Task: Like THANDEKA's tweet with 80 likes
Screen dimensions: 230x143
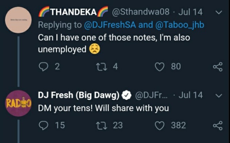Action: (160, 67)
